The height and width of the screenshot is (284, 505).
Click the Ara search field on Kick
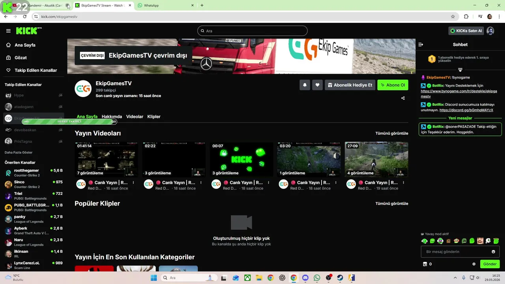pyautogui.click(x=252, y=31)
